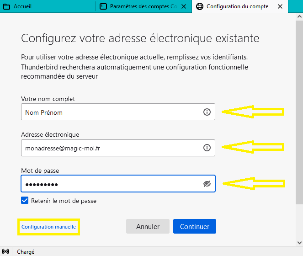Open the Configuration manuelle link
Image resolution: width=303 pixels, height=256 pixels.
(48, 227)
